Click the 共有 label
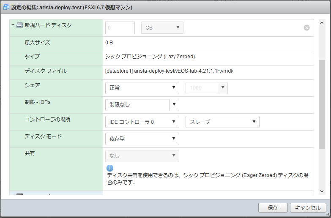Viewport: 331px width, 218px height. (30, 153)
